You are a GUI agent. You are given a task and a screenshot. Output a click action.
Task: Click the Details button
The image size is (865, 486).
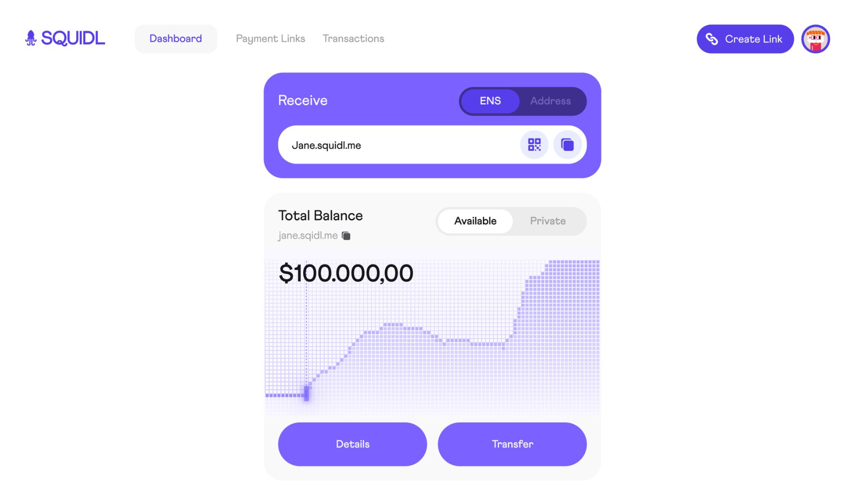352,444
